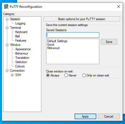The width and height of the screenshot is (125, 124).
Task: Collapse the Session tree node
Action: [x=7, y=19]
